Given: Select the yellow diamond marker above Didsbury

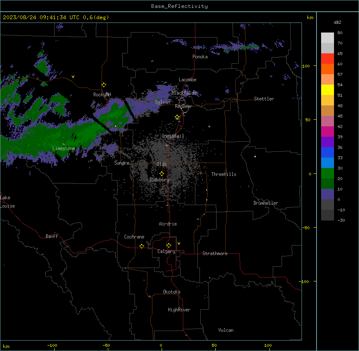Looking at the screenshot, I should (162, 174).
